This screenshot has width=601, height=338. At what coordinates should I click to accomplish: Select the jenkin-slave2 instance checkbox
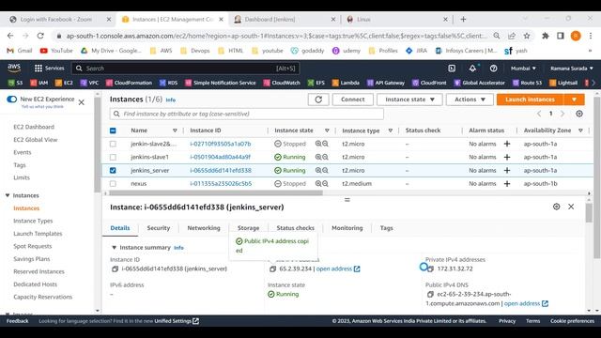coord(113,144)
